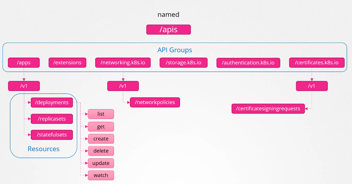Click the create verb box

pyautogui.click(x=101, y=139)
